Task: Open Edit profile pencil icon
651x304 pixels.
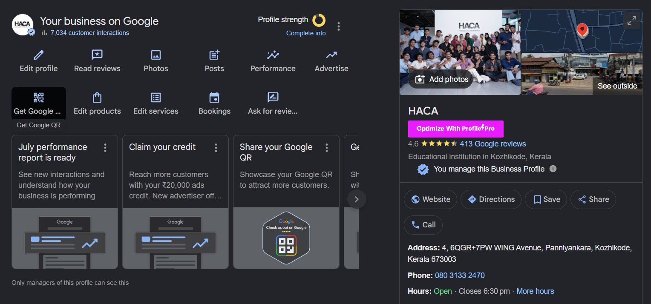Action: 39,55
